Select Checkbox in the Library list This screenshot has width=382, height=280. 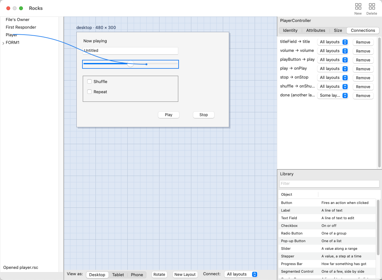click(327, 226)
